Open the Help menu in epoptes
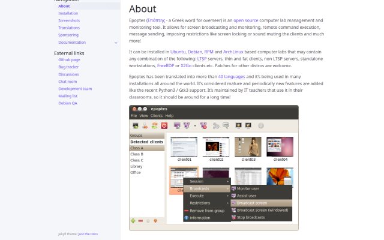 169,116
